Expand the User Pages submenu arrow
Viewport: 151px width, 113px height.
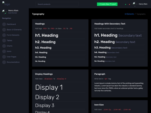tap(25, 57)
